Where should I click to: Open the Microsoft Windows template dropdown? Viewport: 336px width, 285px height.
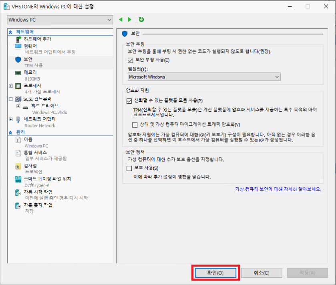point(204,77)
